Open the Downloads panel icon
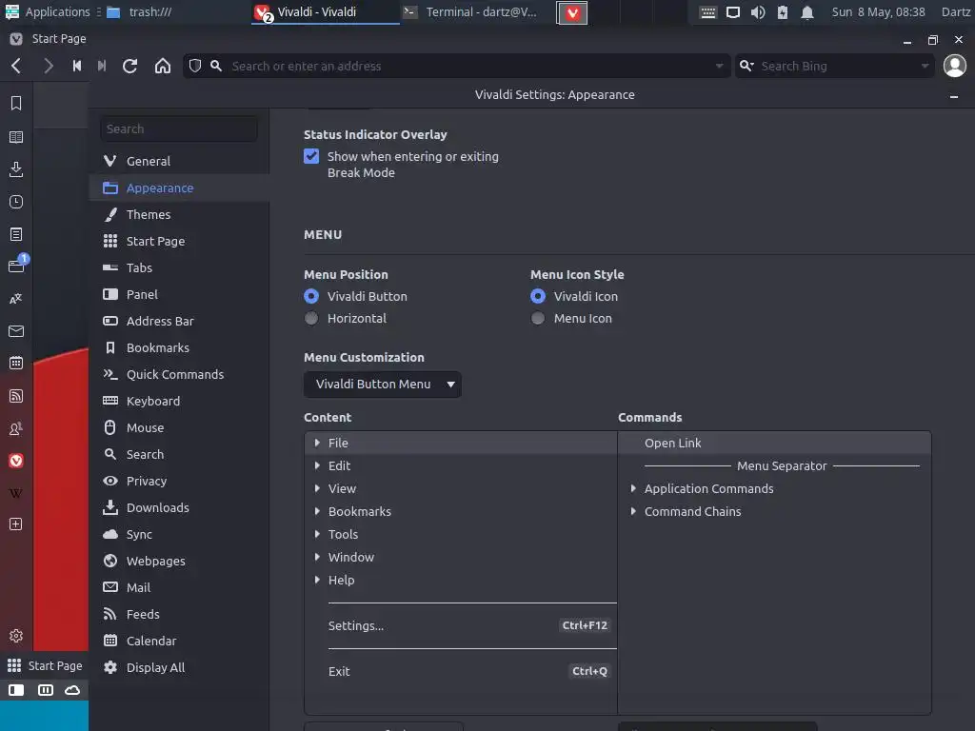The height and width of the screenshot is (731, 975). [x=16, y=169]
